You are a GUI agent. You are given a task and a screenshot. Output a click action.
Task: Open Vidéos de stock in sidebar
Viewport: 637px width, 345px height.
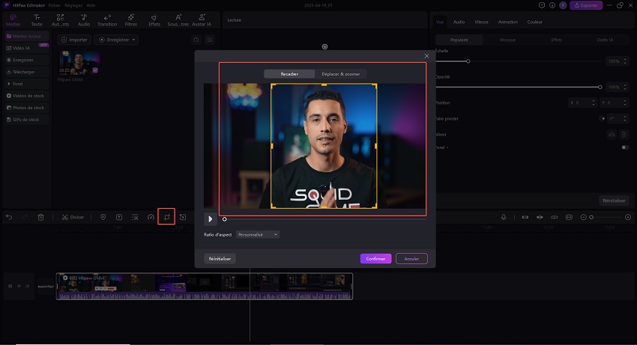27,96
